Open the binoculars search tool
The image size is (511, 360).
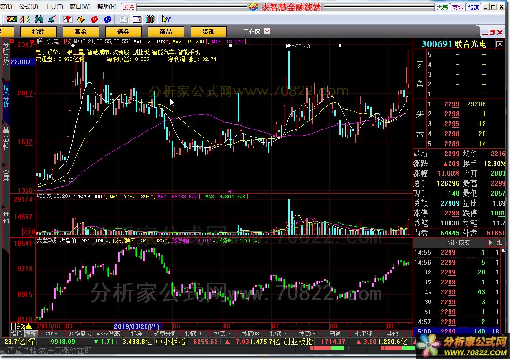[39, 19]
